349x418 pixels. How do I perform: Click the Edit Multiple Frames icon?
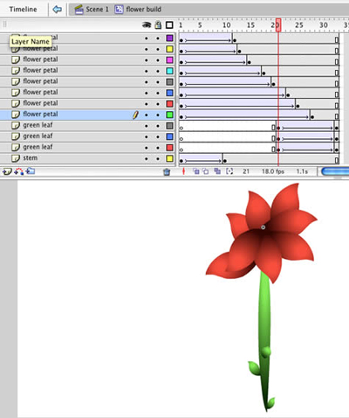[x=217, y=171]
